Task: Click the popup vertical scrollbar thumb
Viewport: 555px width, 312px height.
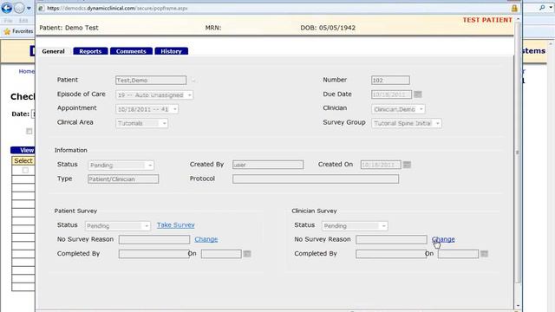Action: tap(518, 153)
